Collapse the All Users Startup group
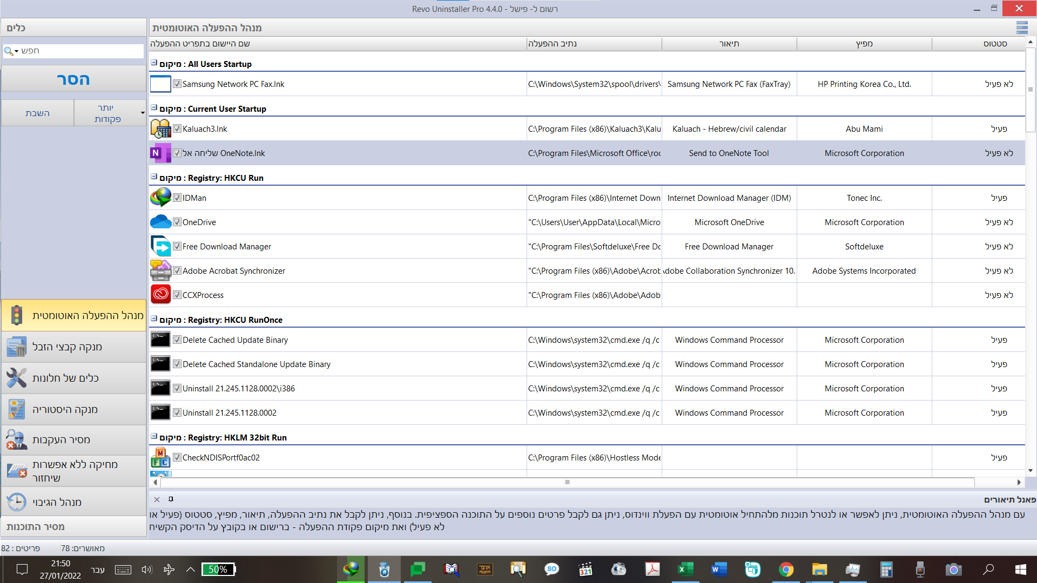Screen dimensions: 1037x583 tap(154, 63)
